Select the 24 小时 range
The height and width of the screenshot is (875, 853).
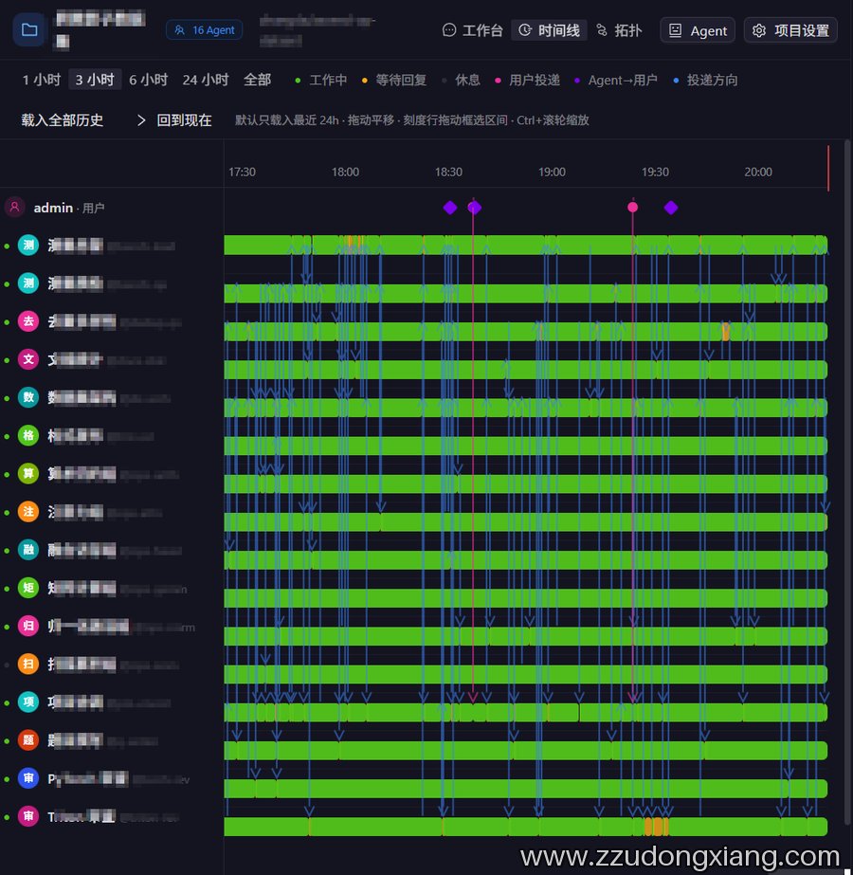(x=206, y=80)
